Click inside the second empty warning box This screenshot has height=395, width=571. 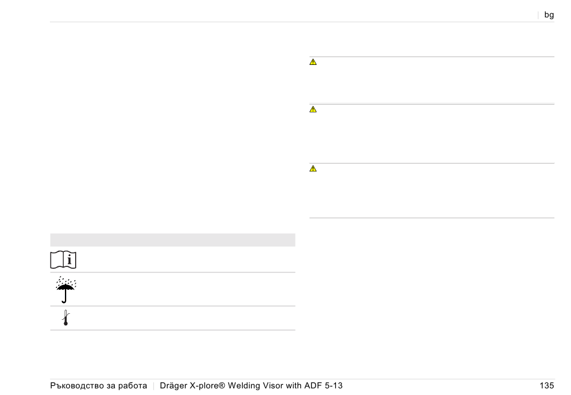432,133
